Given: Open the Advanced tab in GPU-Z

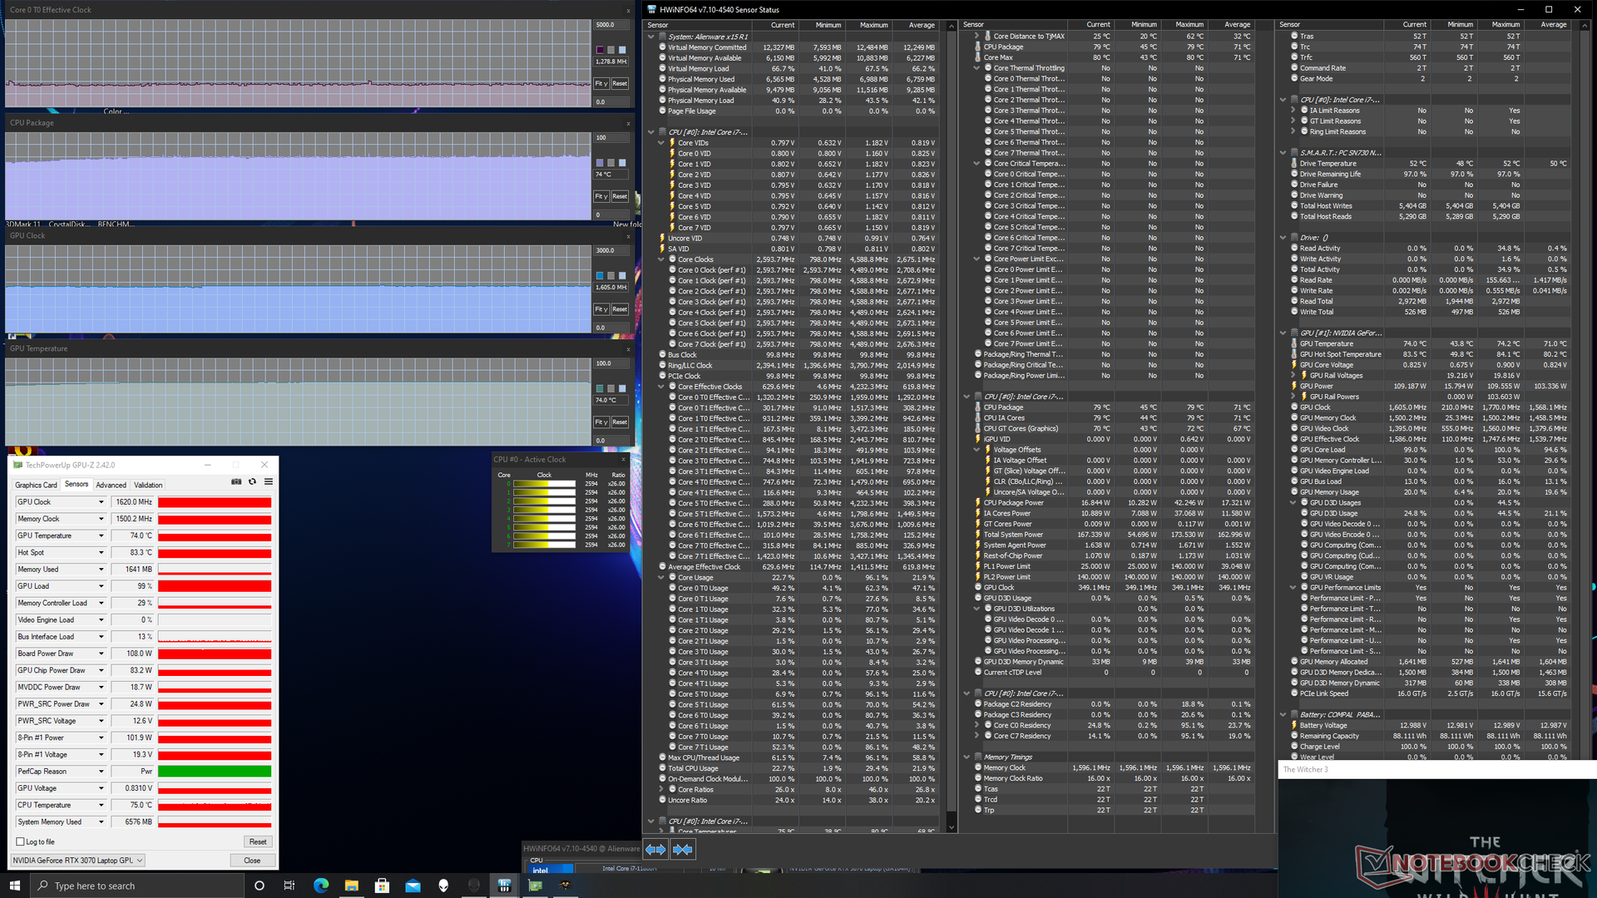Looking at the screenshot, I should 111,485.
